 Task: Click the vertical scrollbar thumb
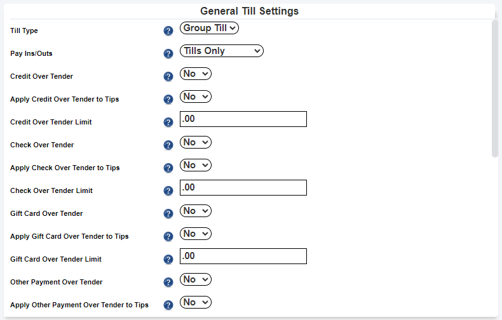tap(495, 88)
